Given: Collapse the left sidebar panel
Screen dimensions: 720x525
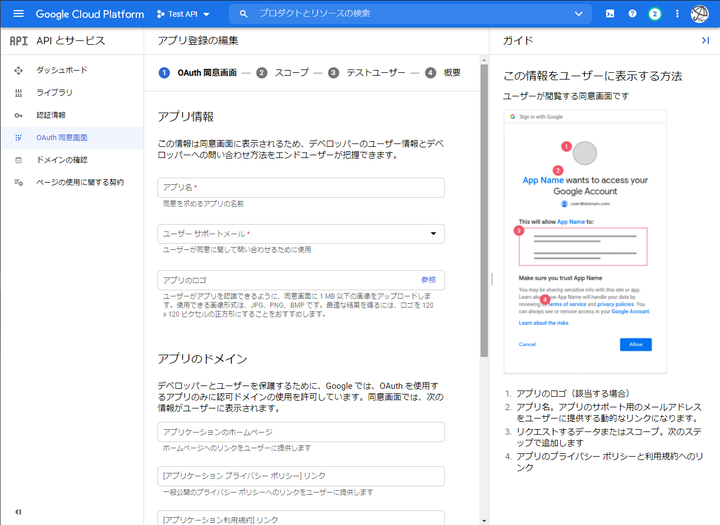Looking at the screenshot, I should point(18,512).
